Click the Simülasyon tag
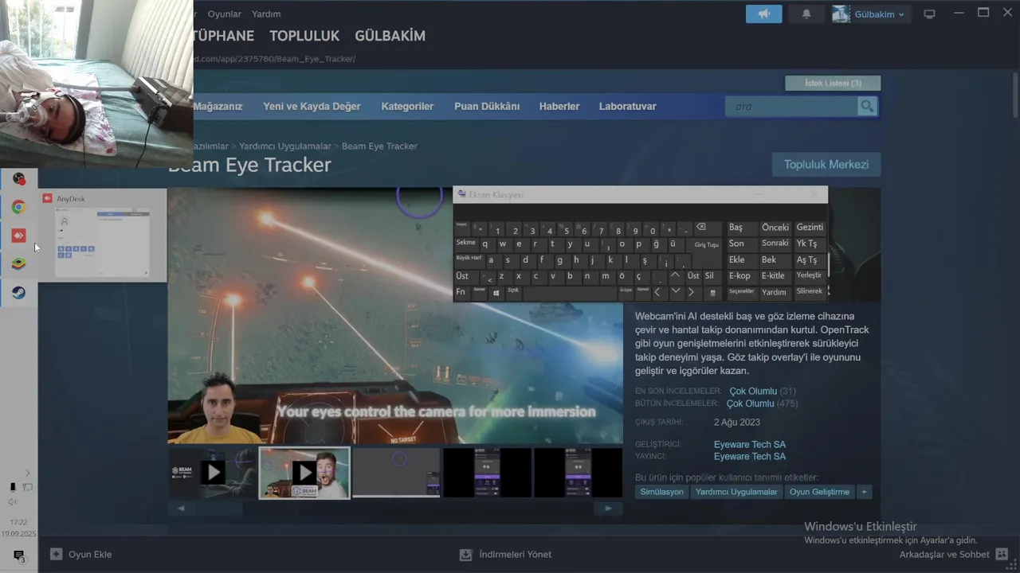 coord(661,492)
